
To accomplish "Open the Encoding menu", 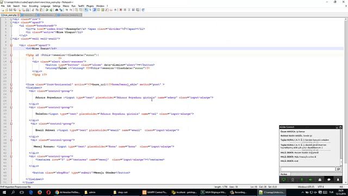I will click(34, 6).
